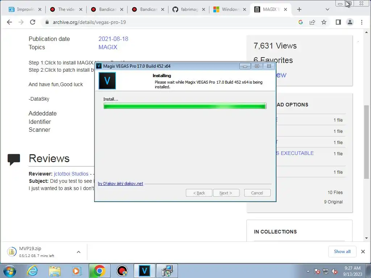Click the IN COLLECTIONS heading
Viewport: 371px width, 278px height.
point(275,232)
